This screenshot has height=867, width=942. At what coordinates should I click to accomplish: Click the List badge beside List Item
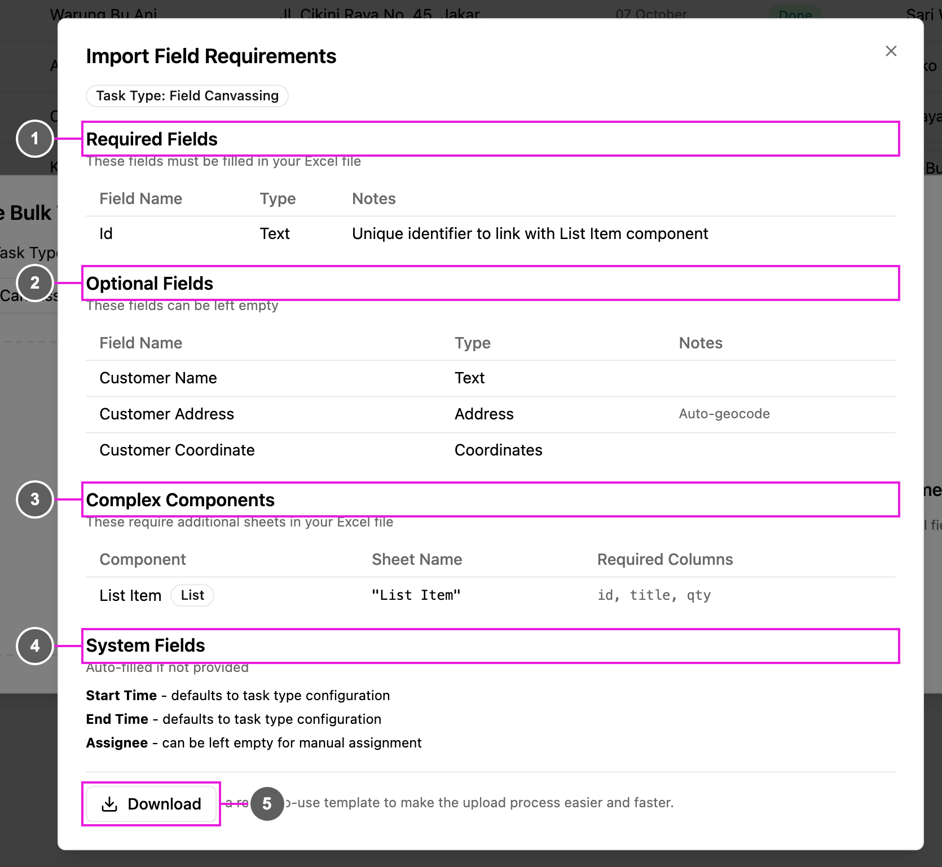point(192,595)
